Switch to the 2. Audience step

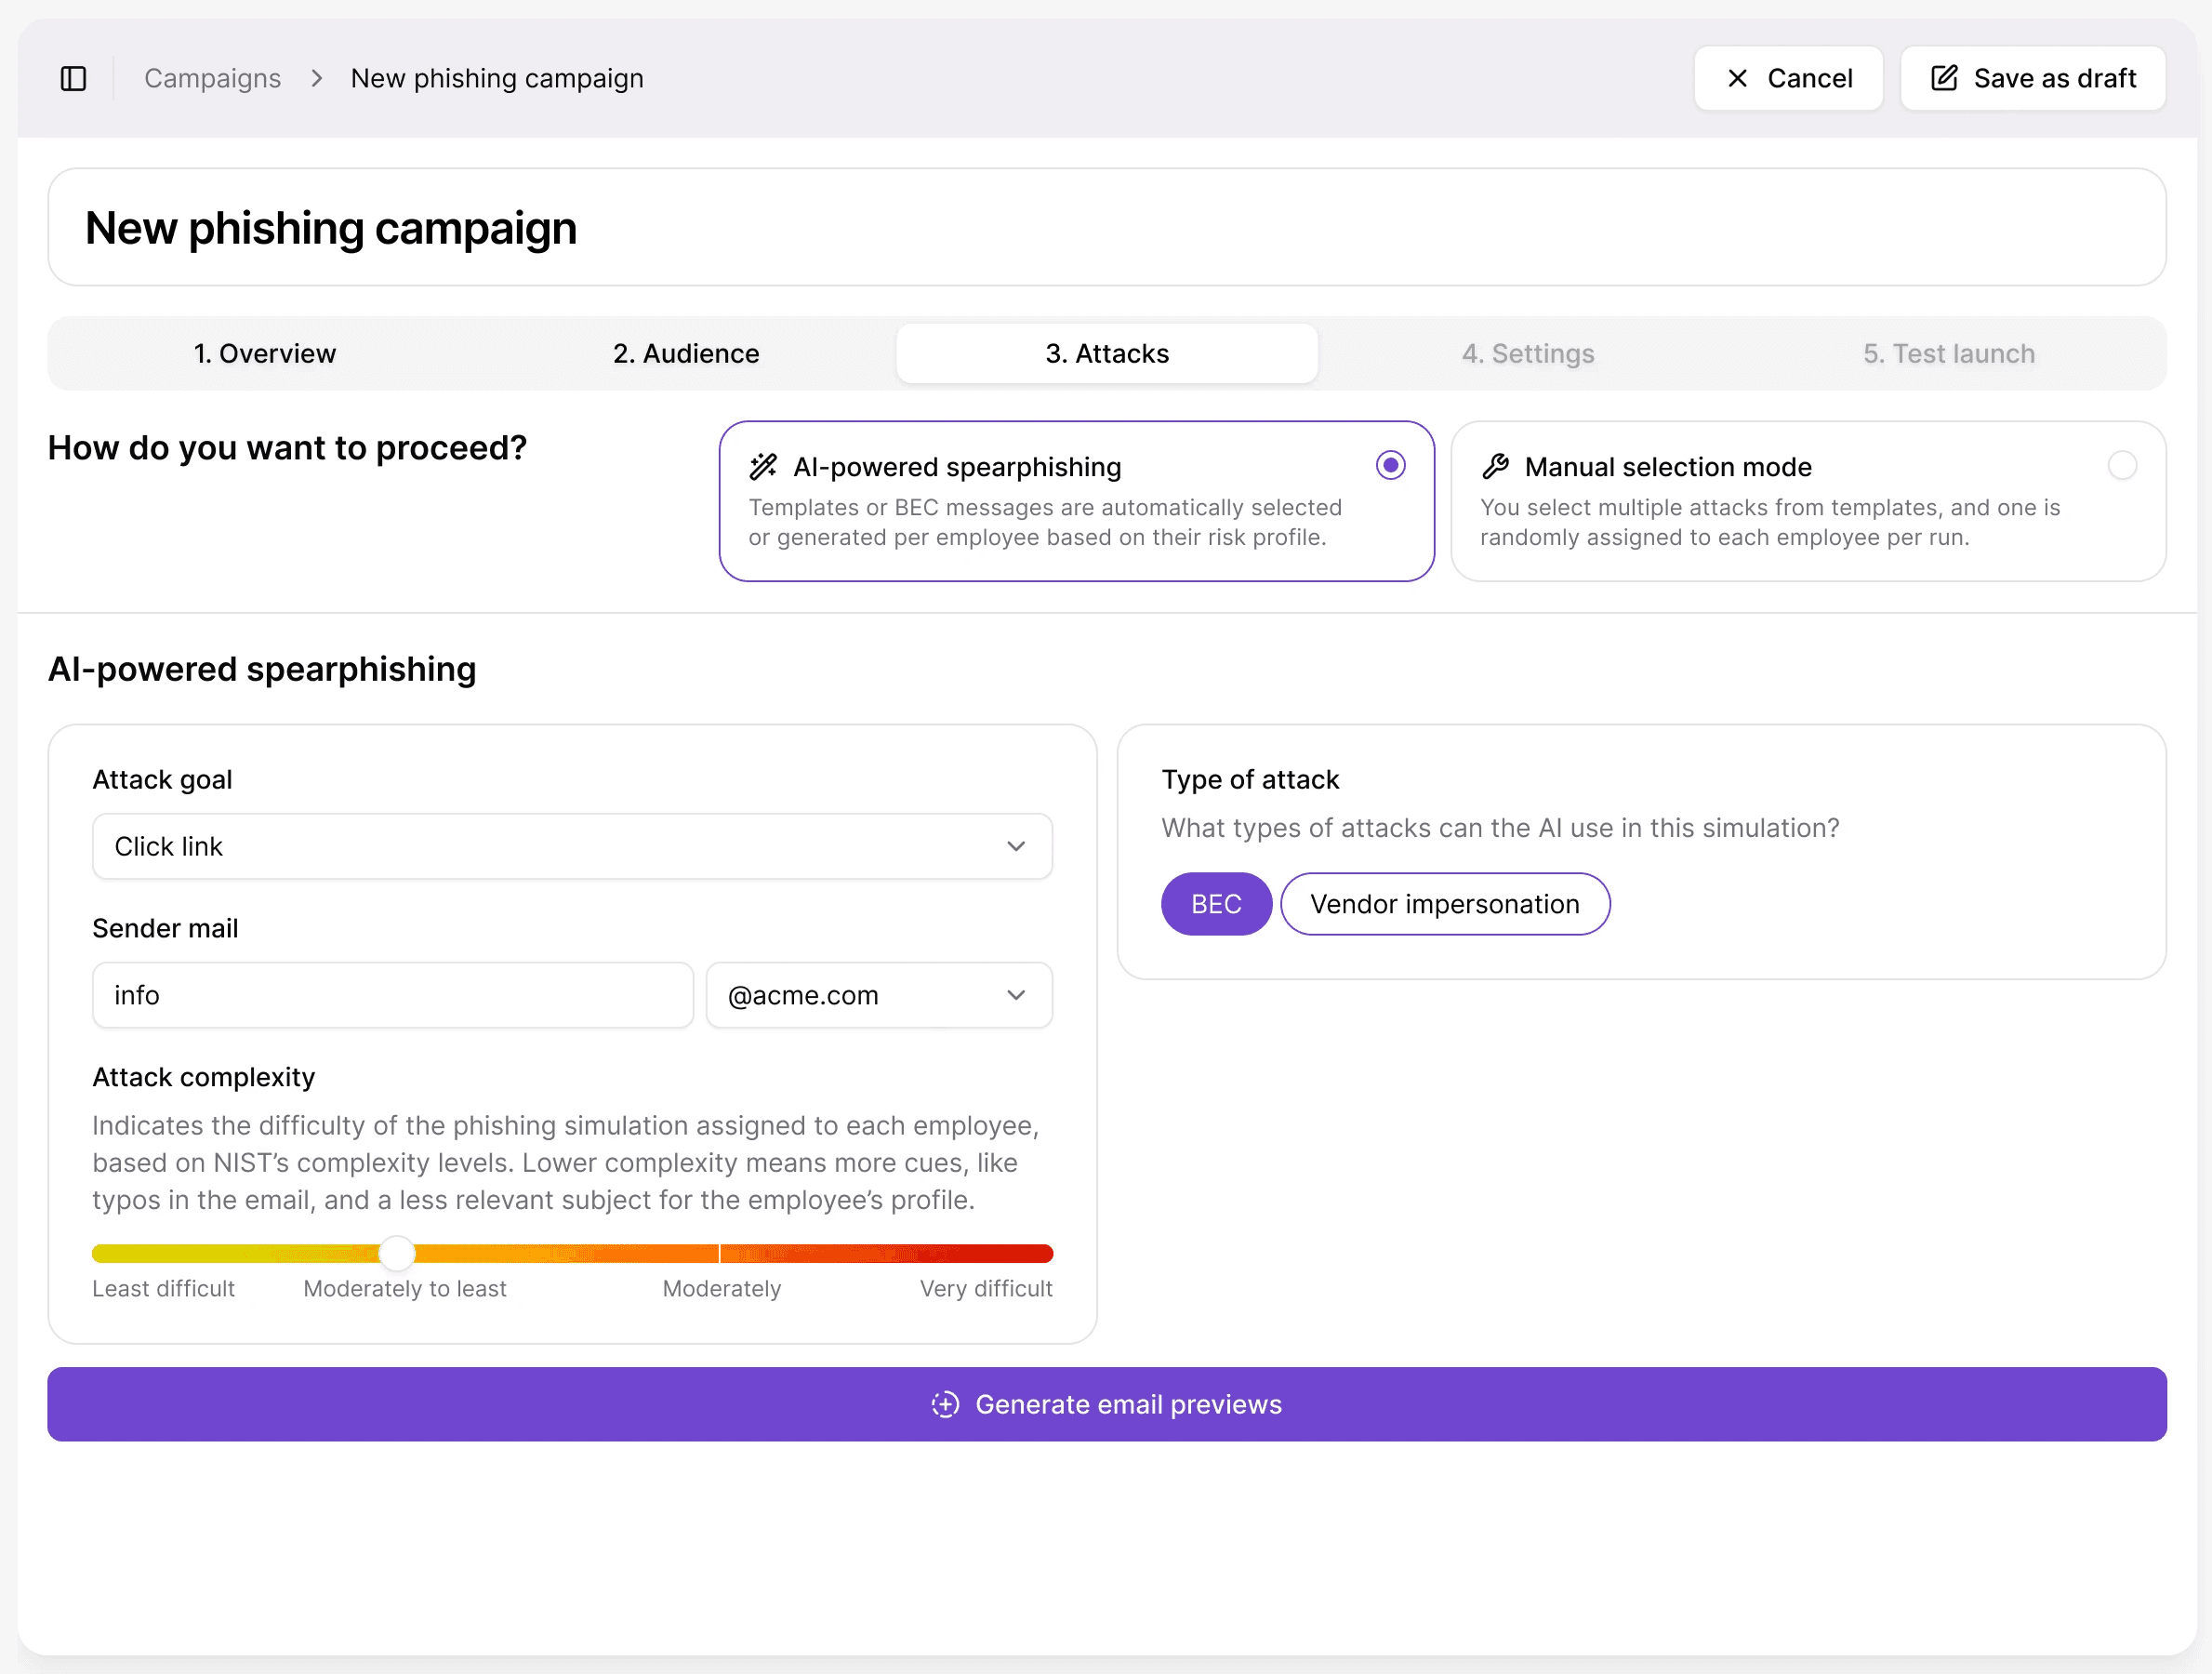[x=685, y=353]
